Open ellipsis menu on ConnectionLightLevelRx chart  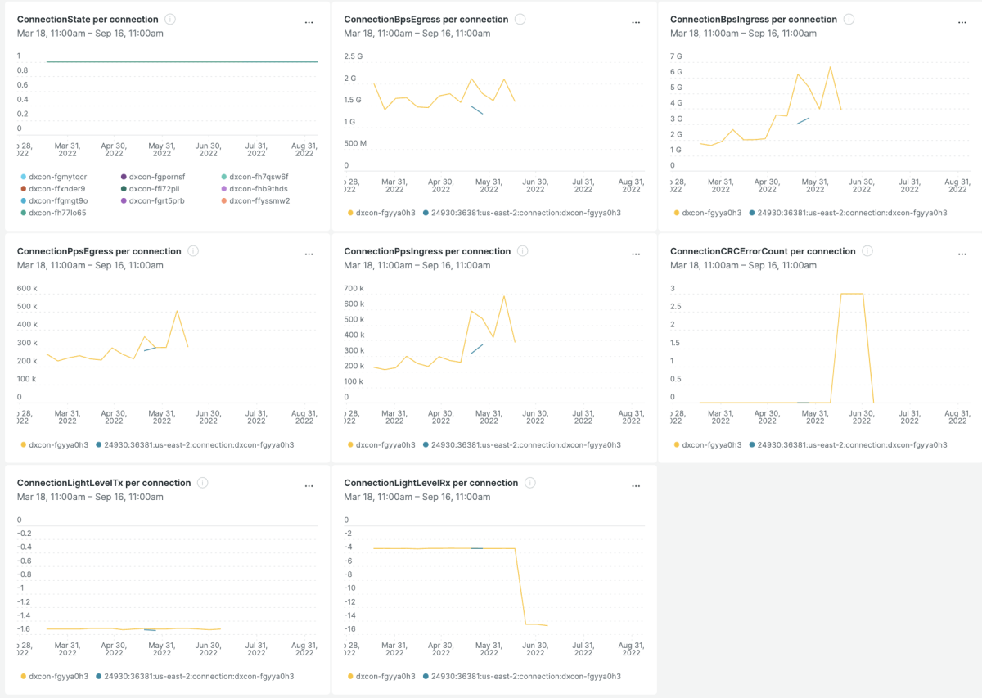636,486
